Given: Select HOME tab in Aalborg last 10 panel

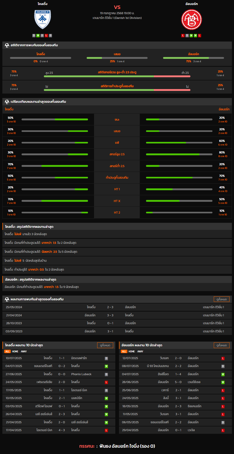Looking at the screenshot, I should point(132,351).
